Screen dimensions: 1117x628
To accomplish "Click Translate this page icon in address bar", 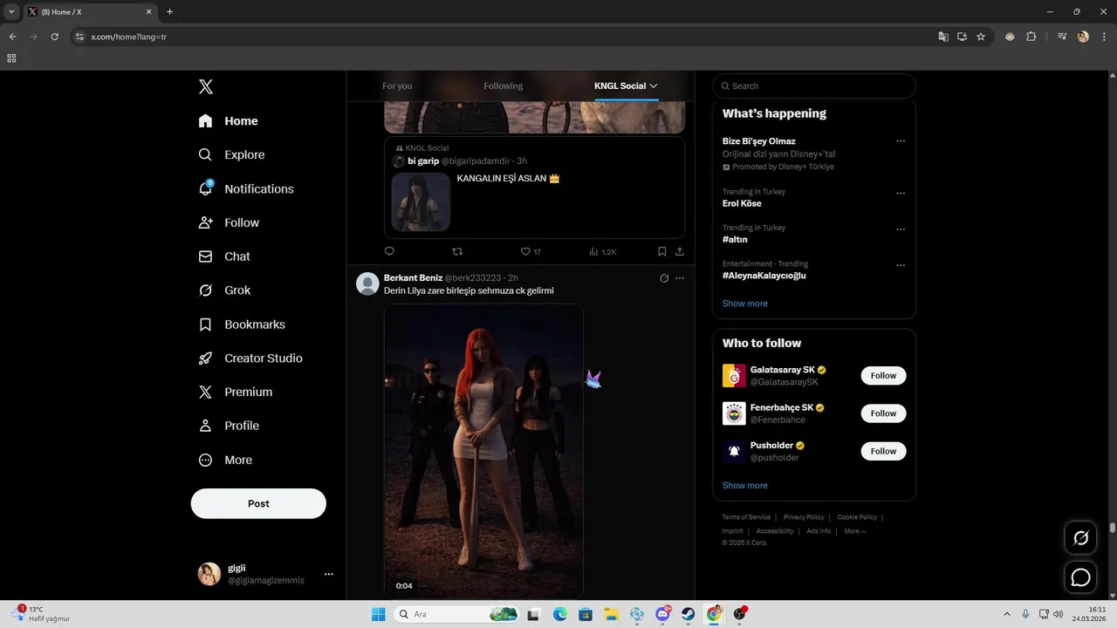I will [x=943, y=37].
